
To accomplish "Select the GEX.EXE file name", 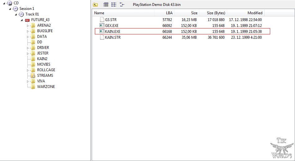I will click(112, 26).
